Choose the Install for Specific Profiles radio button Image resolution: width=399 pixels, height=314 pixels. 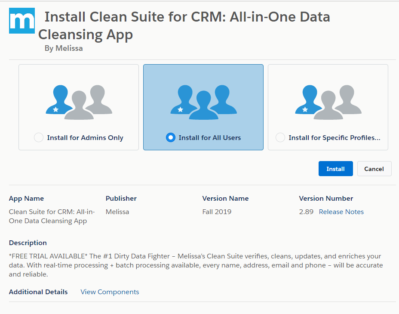(280, 138)
